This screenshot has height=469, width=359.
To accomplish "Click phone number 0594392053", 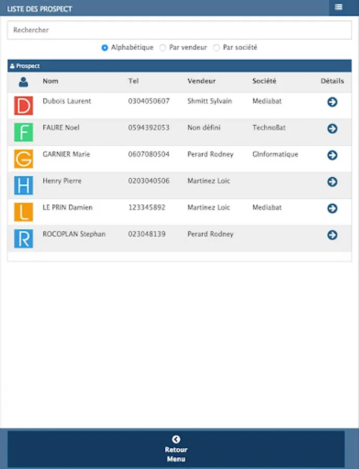I will click(x=148, y=128).
